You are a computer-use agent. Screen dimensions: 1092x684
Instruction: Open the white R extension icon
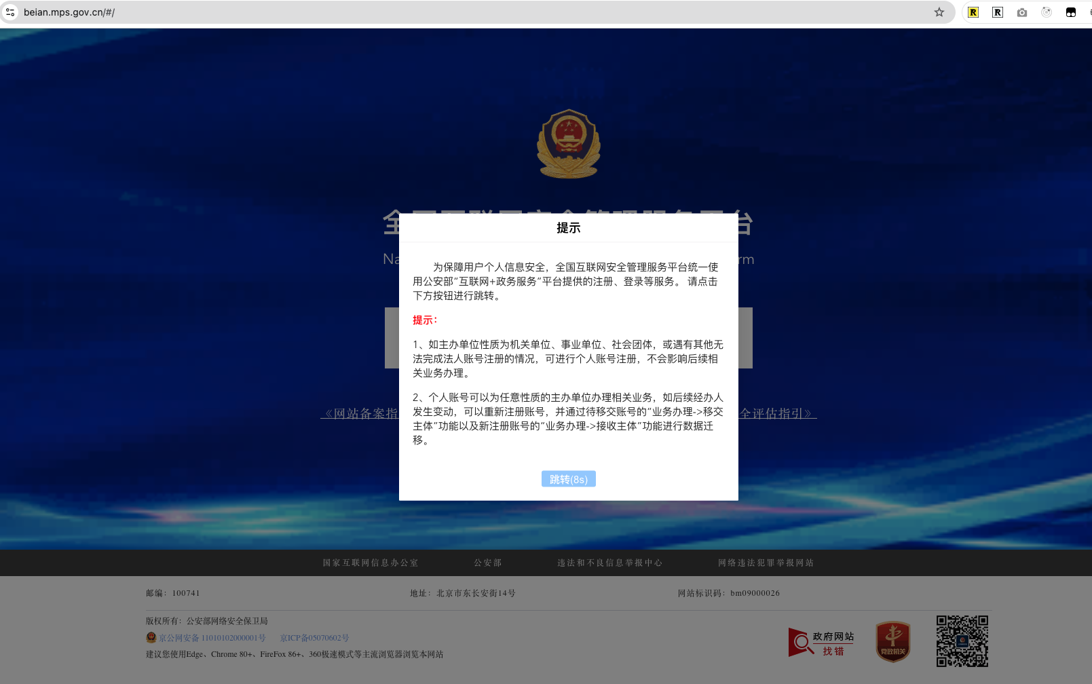coord(998,12)
